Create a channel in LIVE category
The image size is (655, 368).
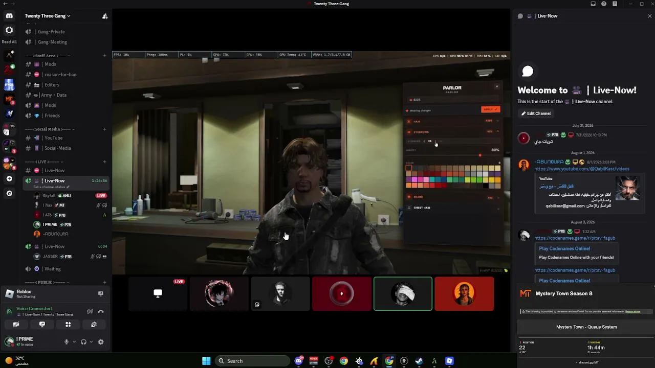coord(104,162)
